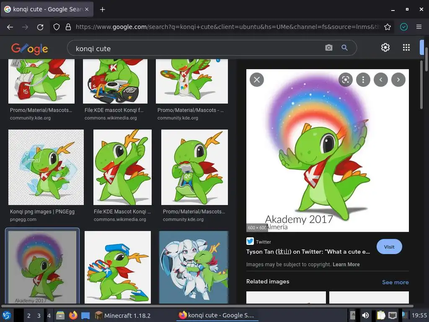Click the 19:55 taskbar clock

(419, 315)
